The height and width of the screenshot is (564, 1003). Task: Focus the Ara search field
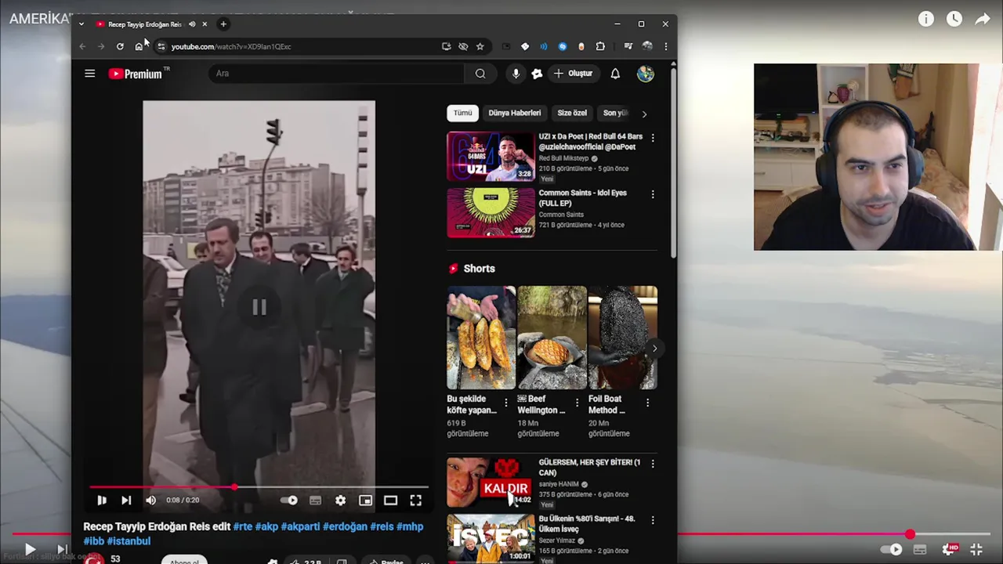point(337,74)
